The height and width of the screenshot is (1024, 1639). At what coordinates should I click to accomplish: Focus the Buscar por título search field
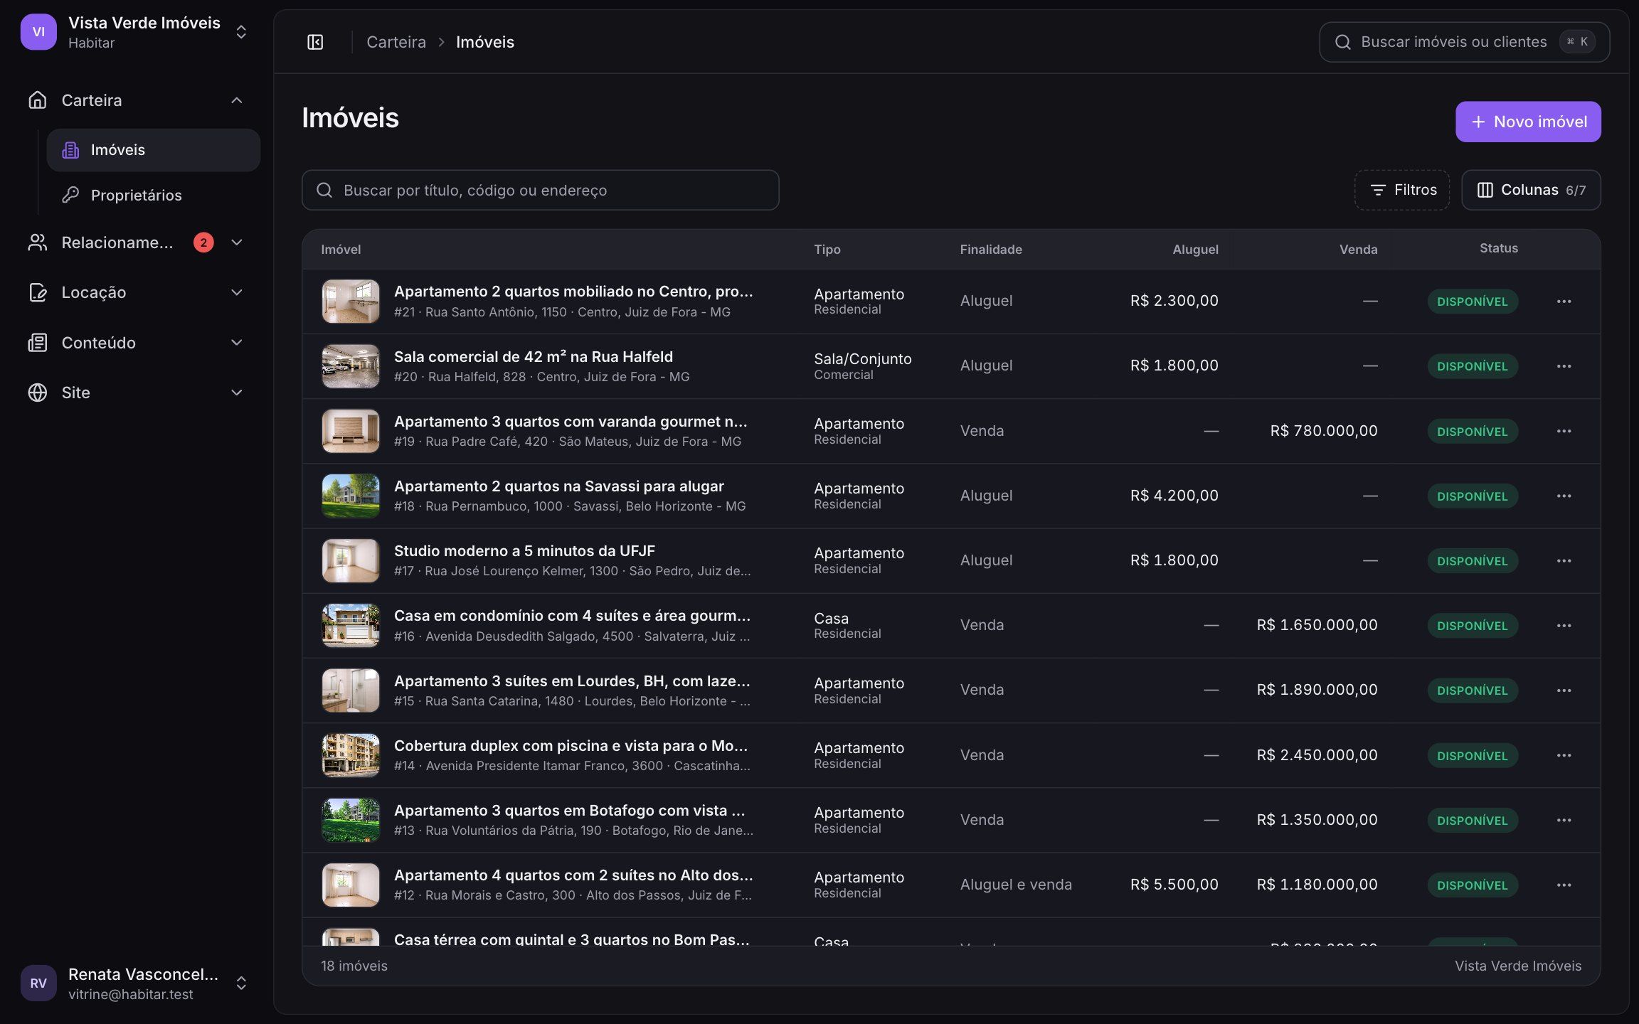pyautogui.click(x=541, y=190)
